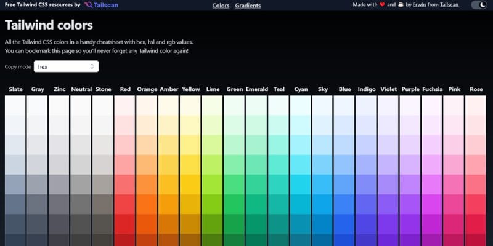This screenshot has height=246, width=493.
Task: Click the Tailwind colors page heading
Action: click(x=49, y=25)
